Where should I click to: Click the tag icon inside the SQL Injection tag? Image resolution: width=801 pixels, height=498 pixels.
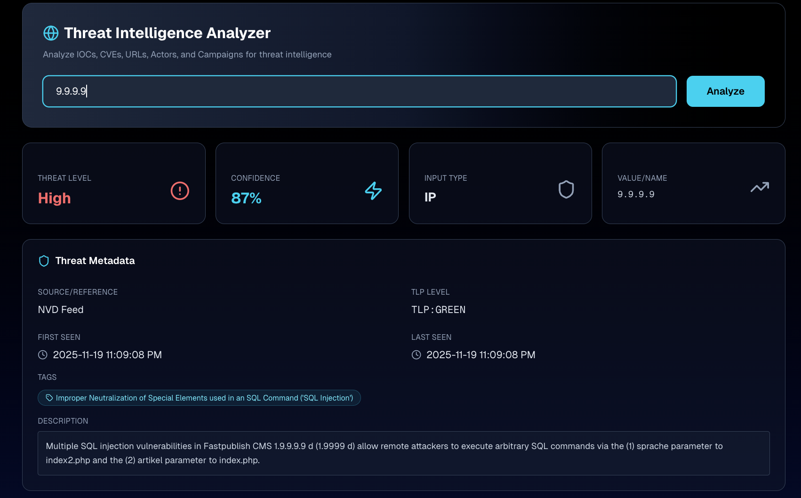coord(48,397)
